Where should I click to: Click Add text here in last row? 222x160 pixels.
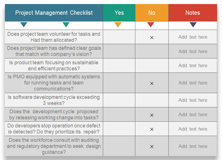click(193, 146)
